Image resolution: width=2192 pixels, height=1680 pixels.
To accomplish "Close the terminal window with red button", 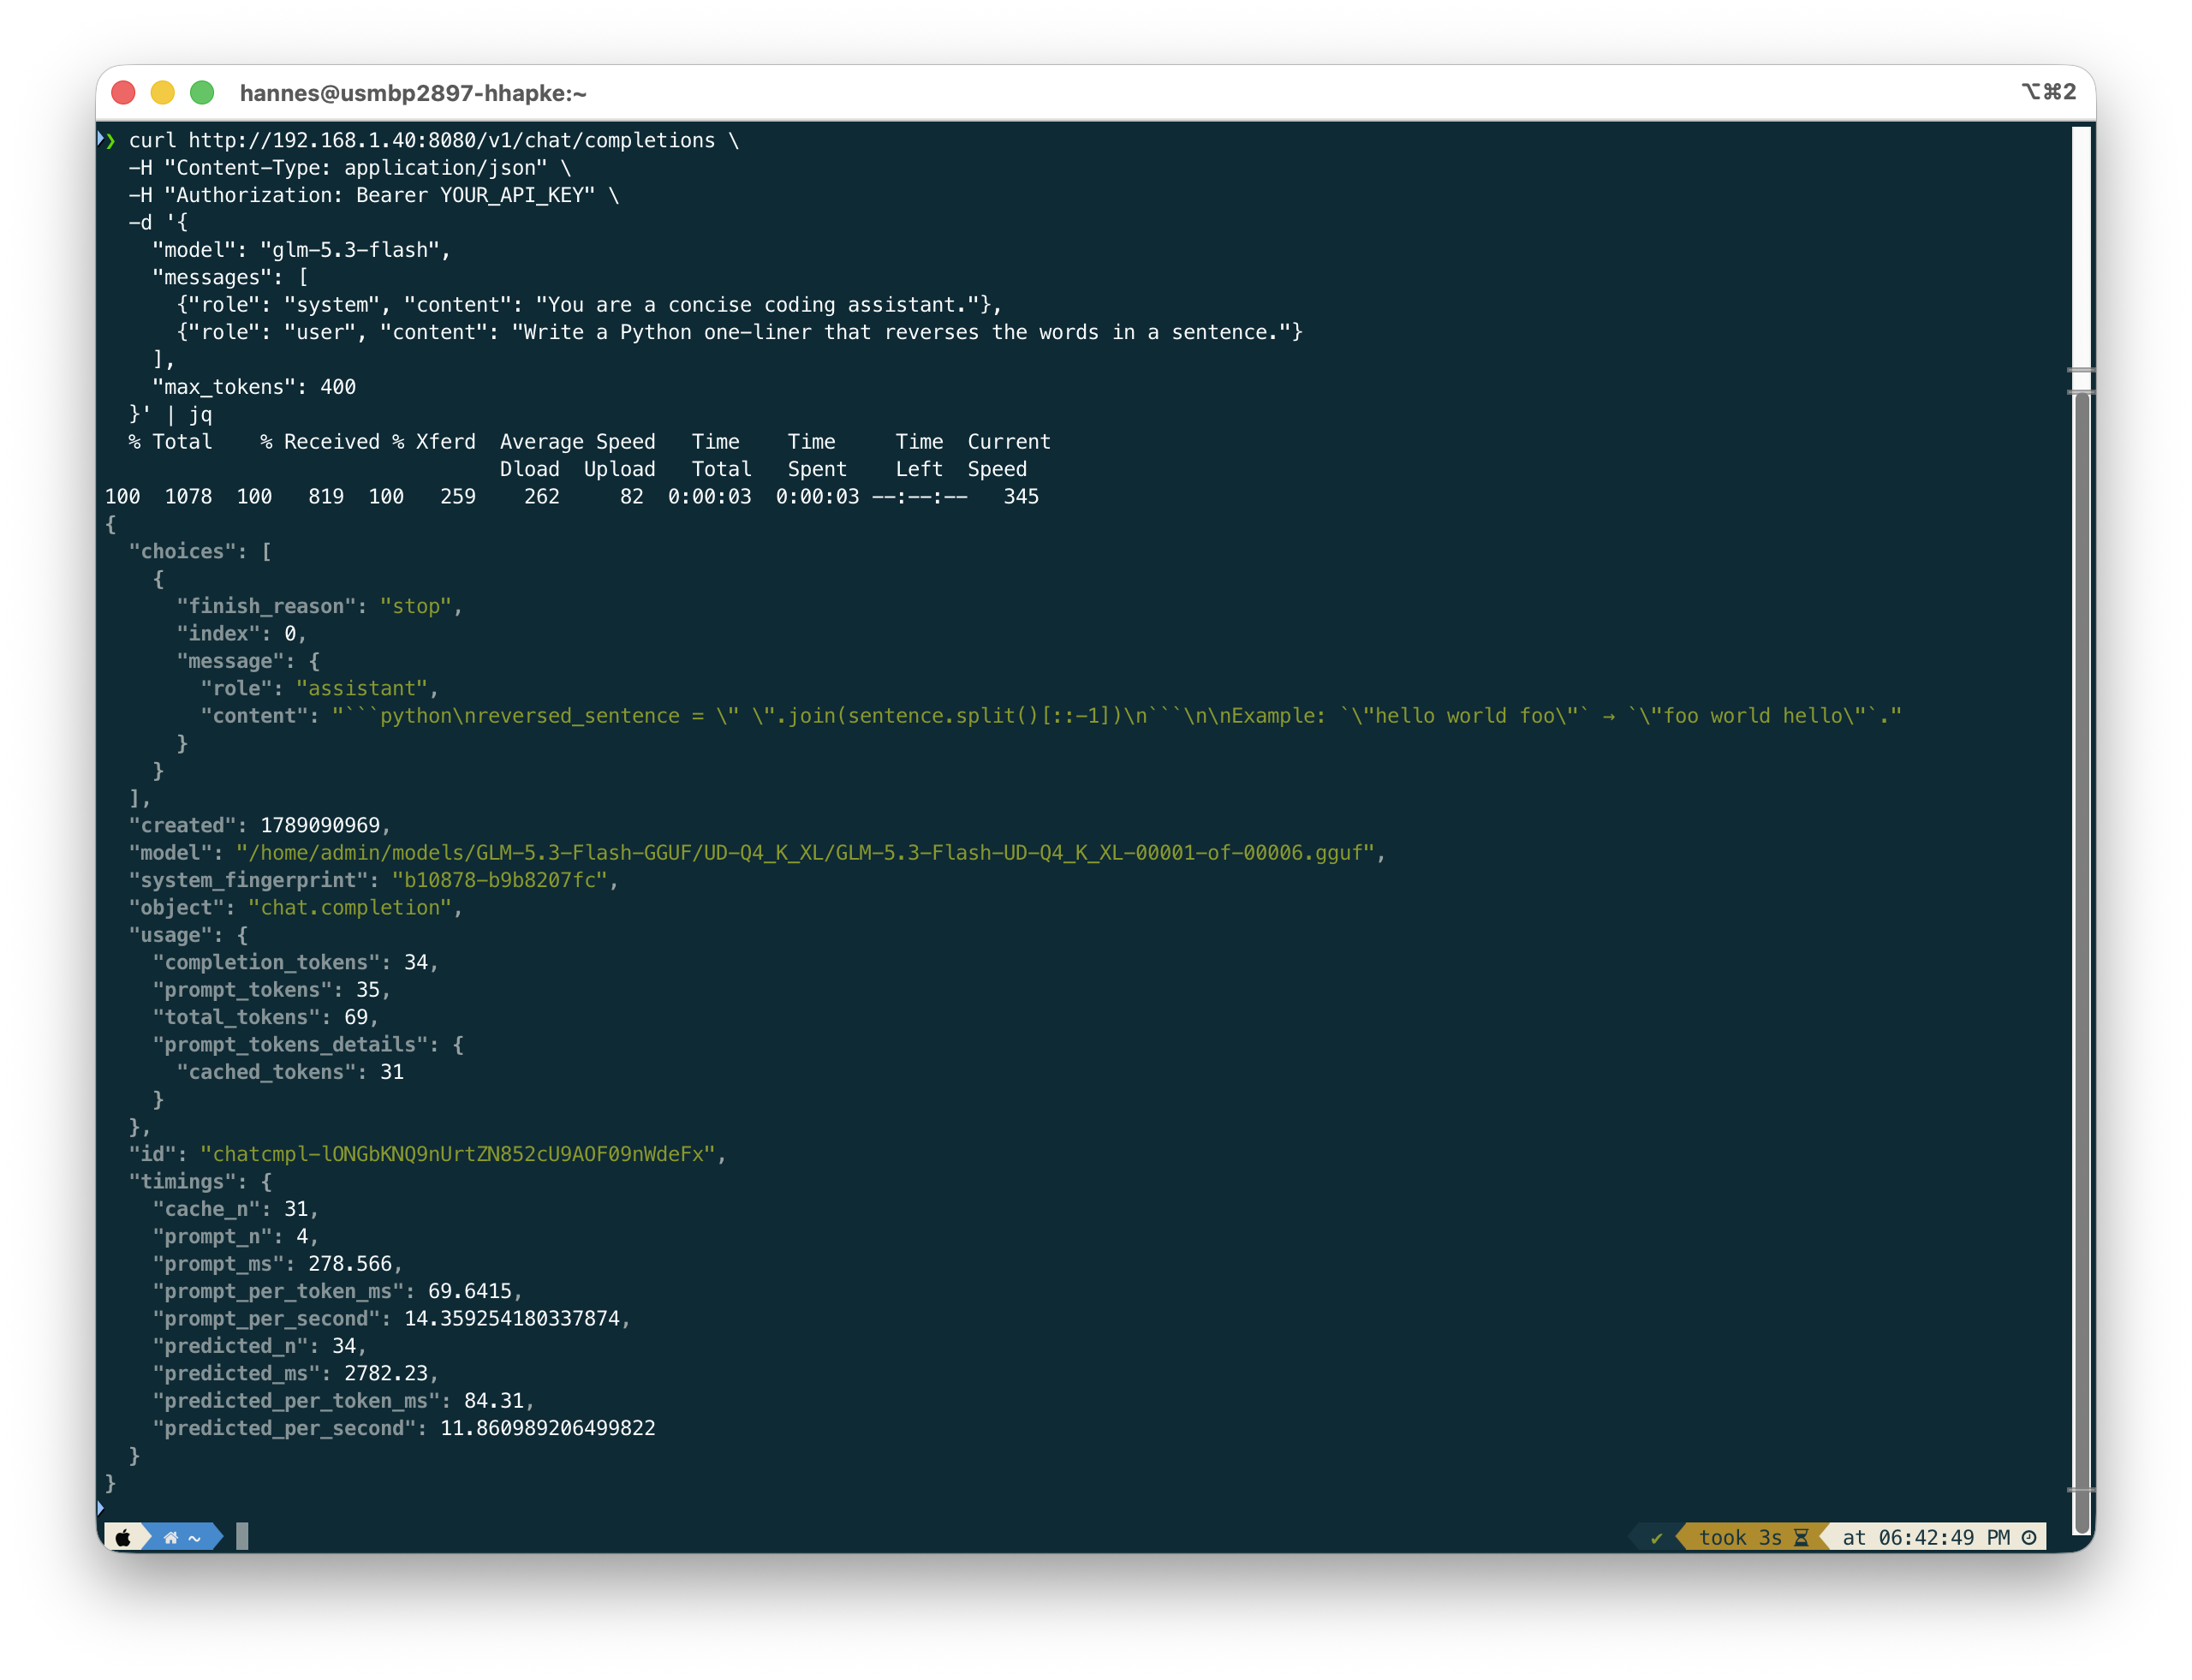I will click(124, 93).
